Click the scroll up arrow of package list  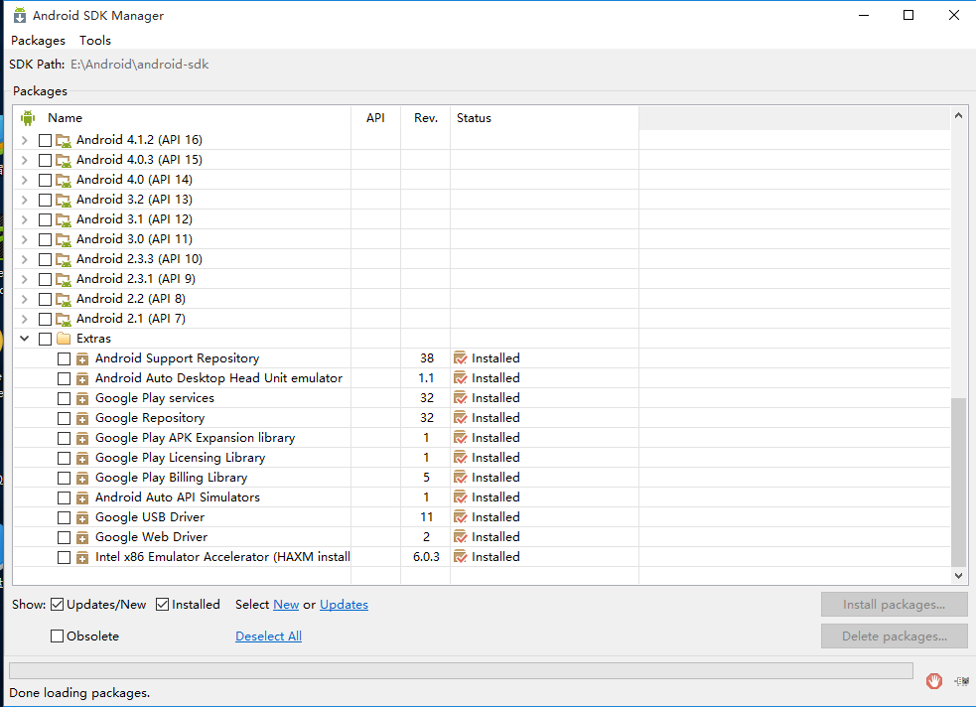click(958, 115)
